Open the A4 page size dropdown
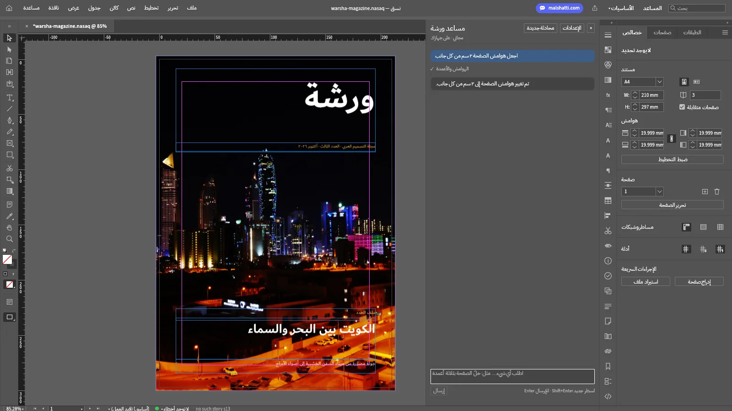Viewport: 732px width, 411px height. pyautogui.click(x=659, y=82)
